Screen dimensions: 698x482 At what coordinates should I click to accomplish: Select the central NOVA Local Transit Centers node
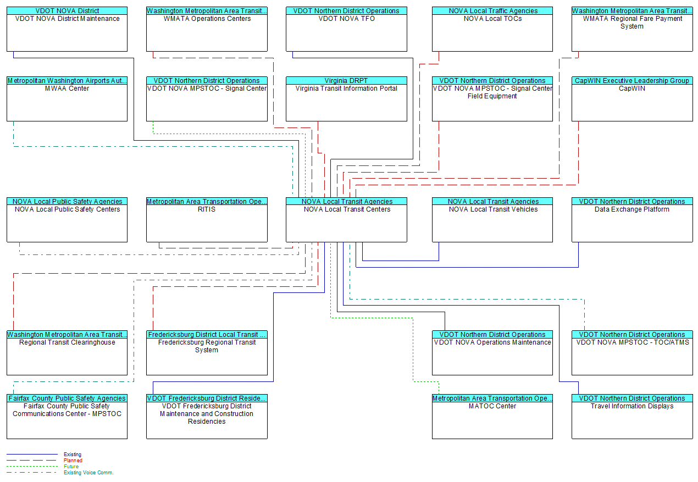pos(346,220)
